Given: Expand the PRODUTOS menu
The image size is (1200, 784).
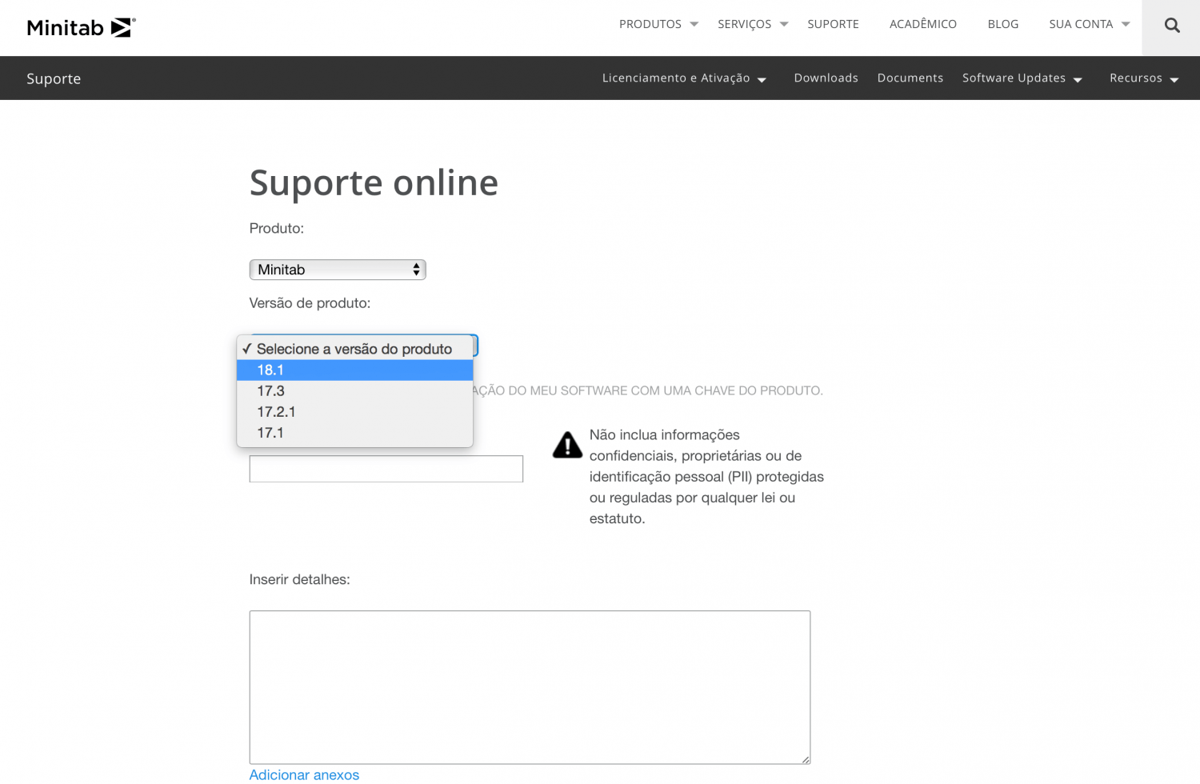Looking at the screenshot, I should pos(658,24).
